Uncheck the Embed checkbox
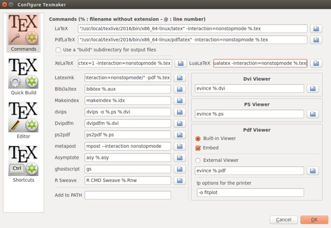 coord(198,148)
